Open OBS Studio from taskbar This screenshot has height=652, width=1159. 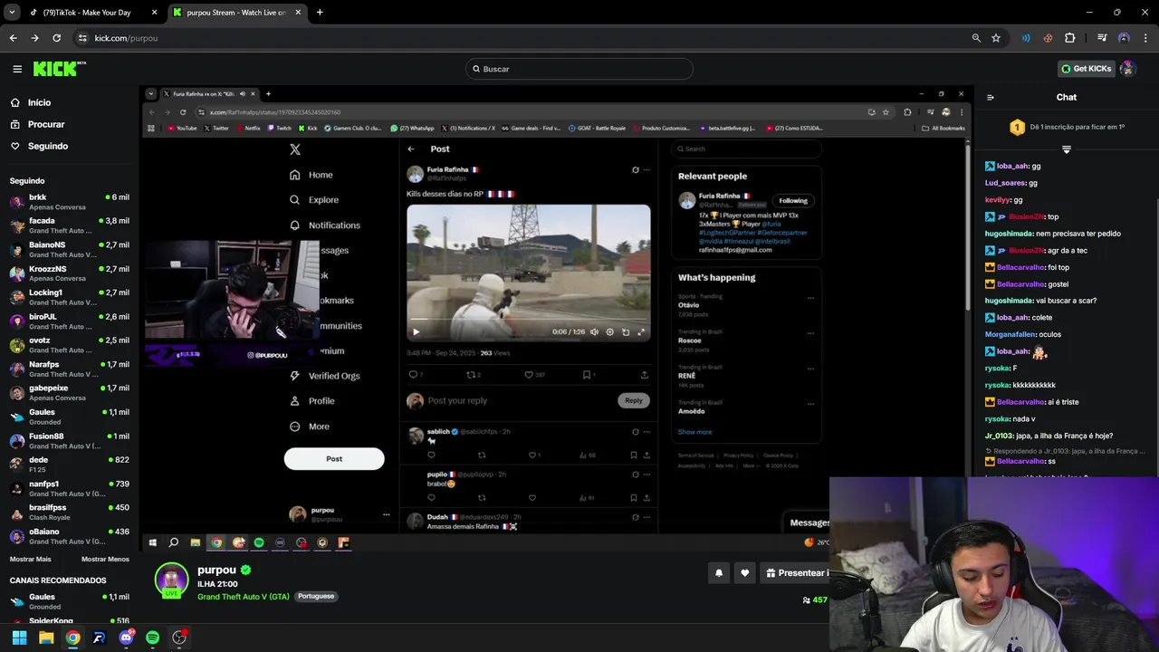click(179, 638)
